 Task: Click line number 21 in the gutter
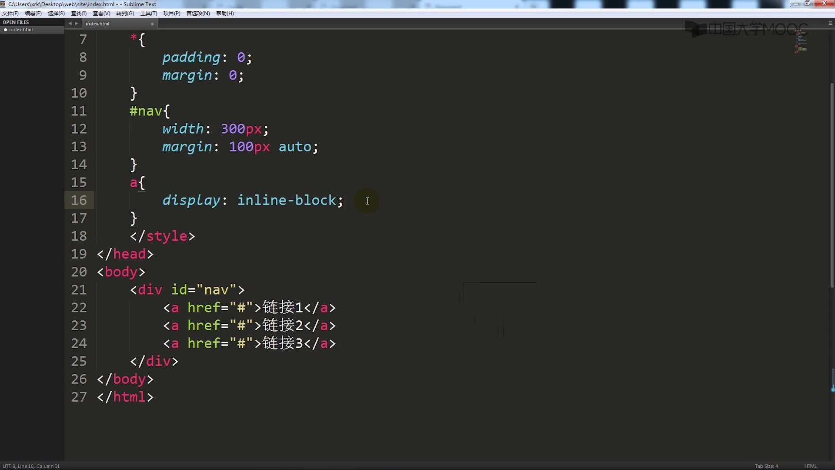(79, 290)
